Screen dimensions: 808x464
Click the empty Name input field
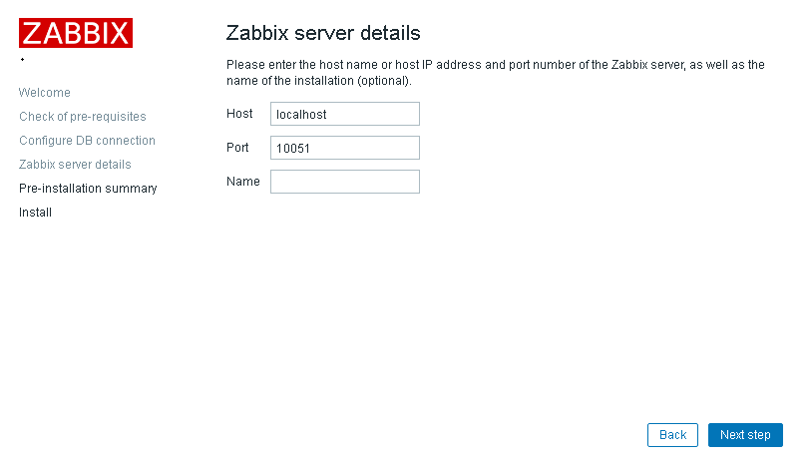pos(344,182)
